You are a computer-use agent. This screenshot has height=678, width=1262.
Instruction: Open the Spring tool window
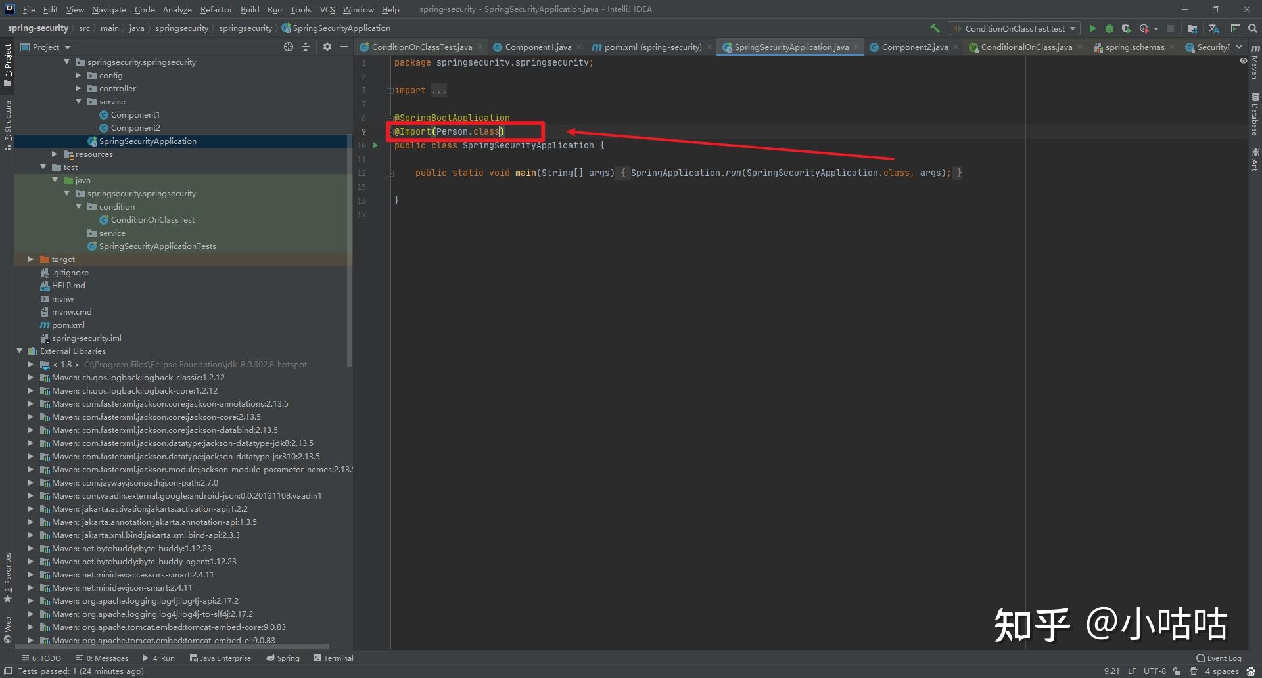(x=283, y=658)
